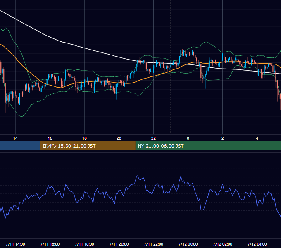Click the 4 hour label on price chart axis
281x248 pixels.
(x=257, y=138)
